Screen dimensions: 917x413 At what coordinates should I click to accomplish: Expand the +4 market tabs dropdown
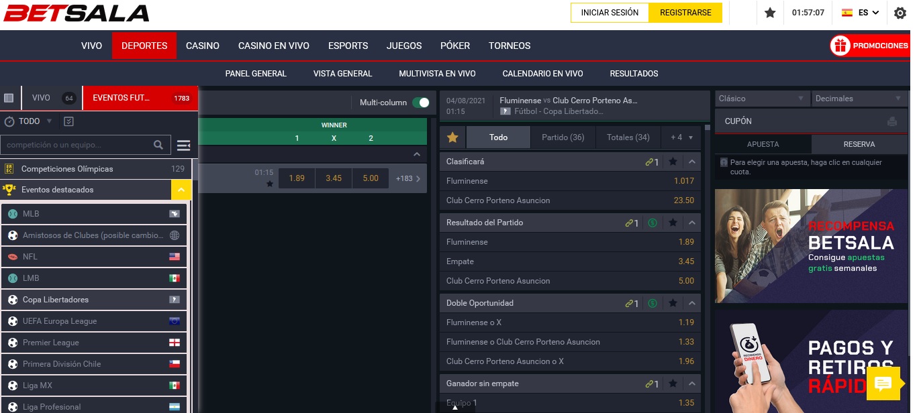(x=681, y=137)
